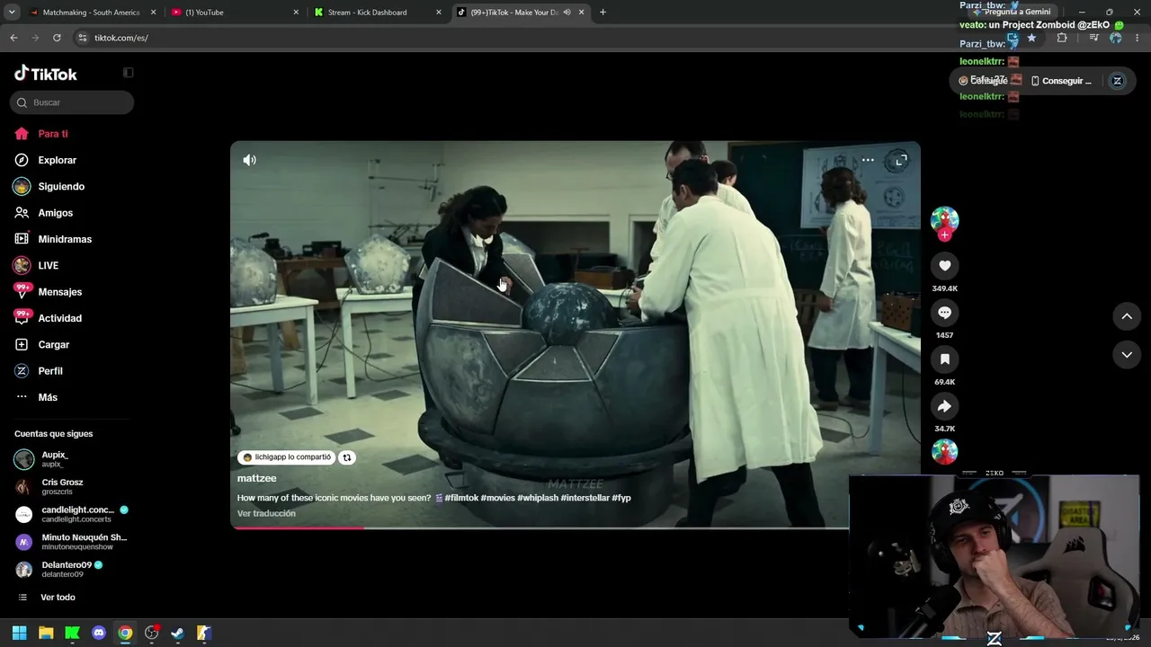The width and height of the screenshot is (1151, 647).
Task: Open candlelight.concerts followed account
Action: click(72, 515)
